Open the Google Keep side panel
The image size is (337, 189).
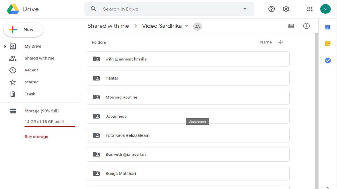pyautogui.click(x=328, y=44)
